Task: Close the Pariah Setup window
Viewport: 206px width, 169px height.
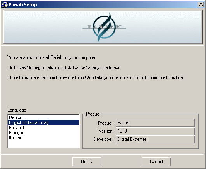Action: (201, 5)
